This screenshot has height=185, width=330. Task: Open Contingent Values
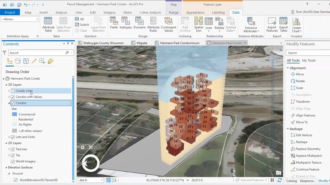pyautogui.click(x=168, y=25)
